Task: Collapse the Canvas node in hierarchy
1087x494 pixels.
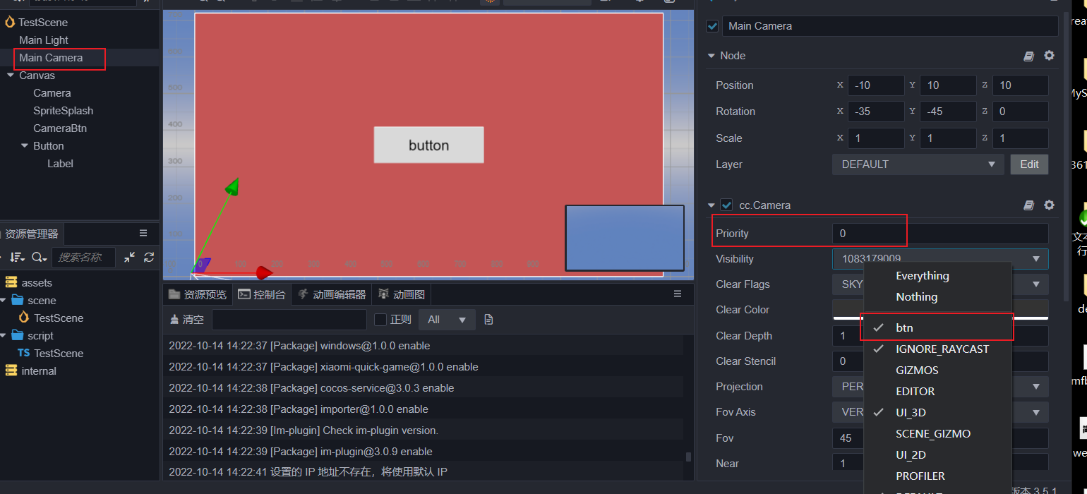Action: (x=11, y=75)
